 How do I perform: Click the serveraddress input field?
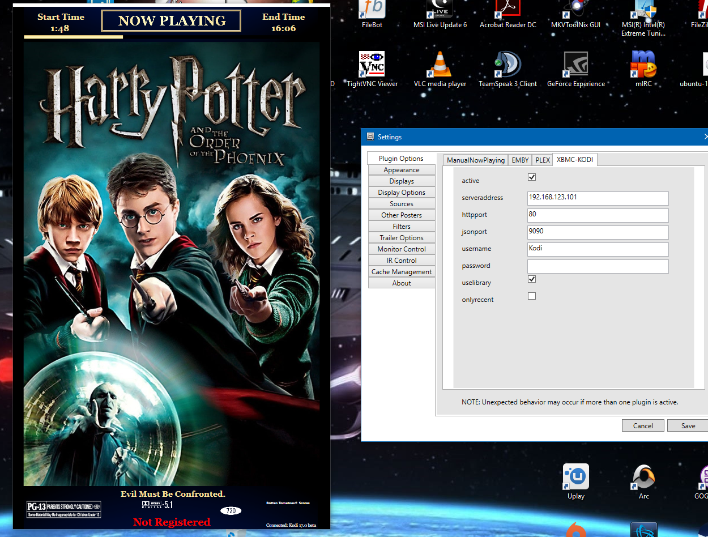pyautogui.click(x=598, y=198)
